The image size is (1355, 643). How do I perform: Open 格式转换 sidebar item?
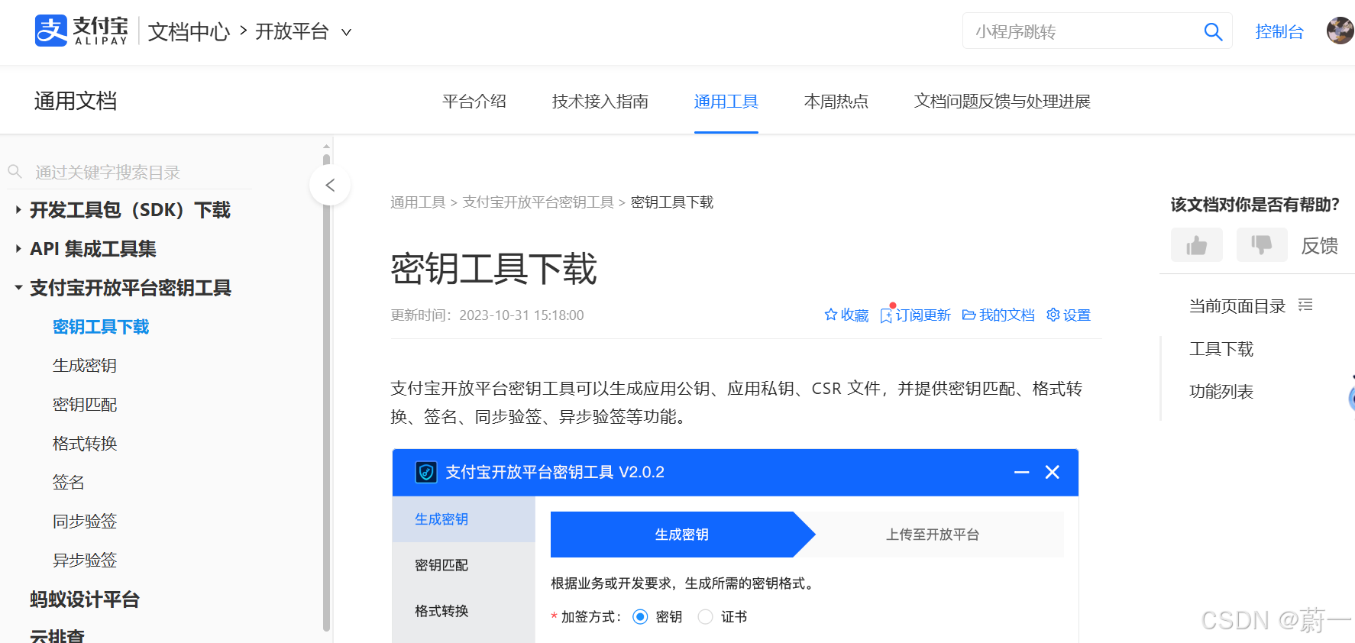pos(85,444)
